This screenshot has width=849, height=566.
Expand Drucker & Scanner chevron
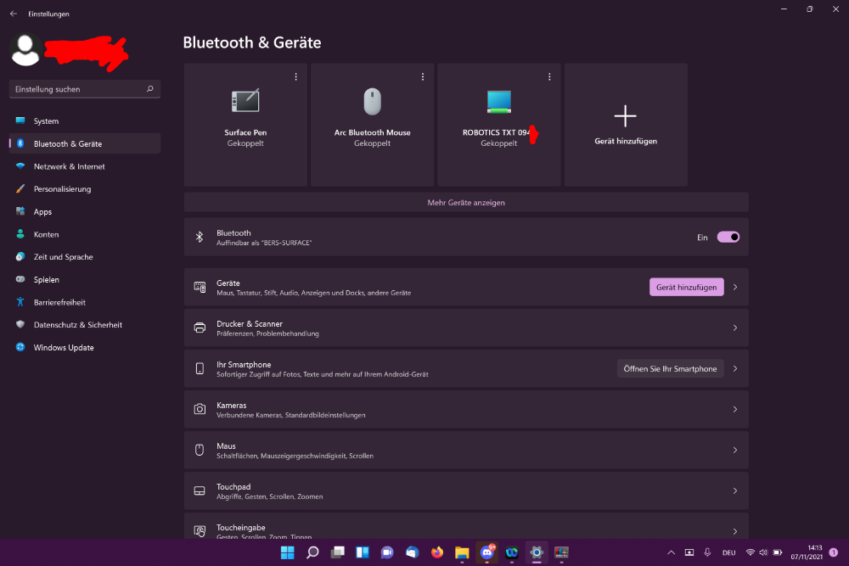[x=735, y=328]
